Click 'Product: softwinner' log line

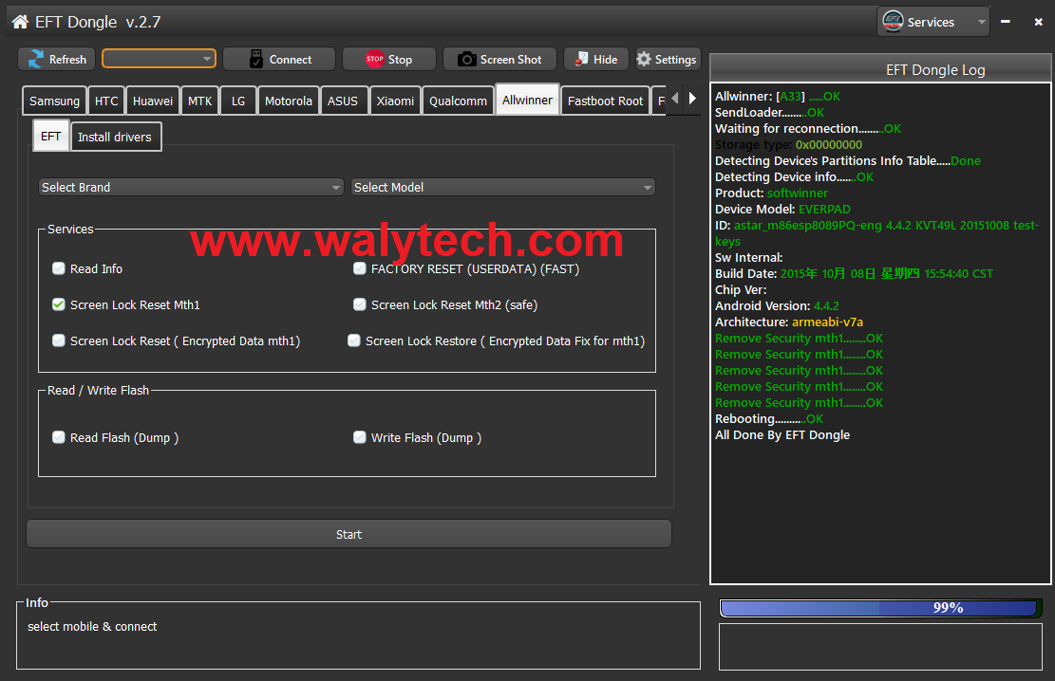[x=771, y=193]
